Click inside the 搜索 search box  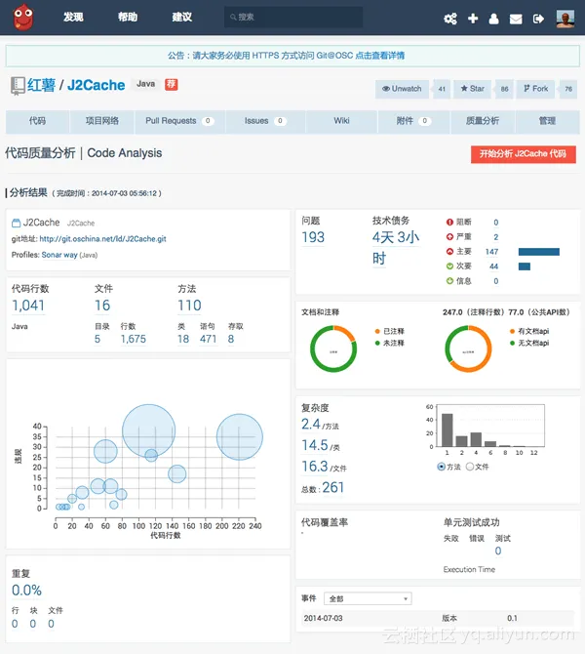pos(293,18)
